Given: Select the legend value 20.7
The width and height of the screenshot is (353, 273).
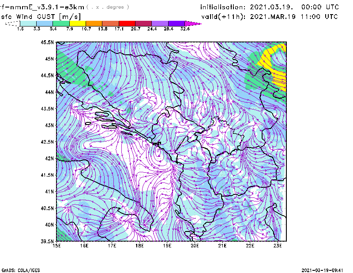Looking at the screenshot, I should (x=135, y=29).
